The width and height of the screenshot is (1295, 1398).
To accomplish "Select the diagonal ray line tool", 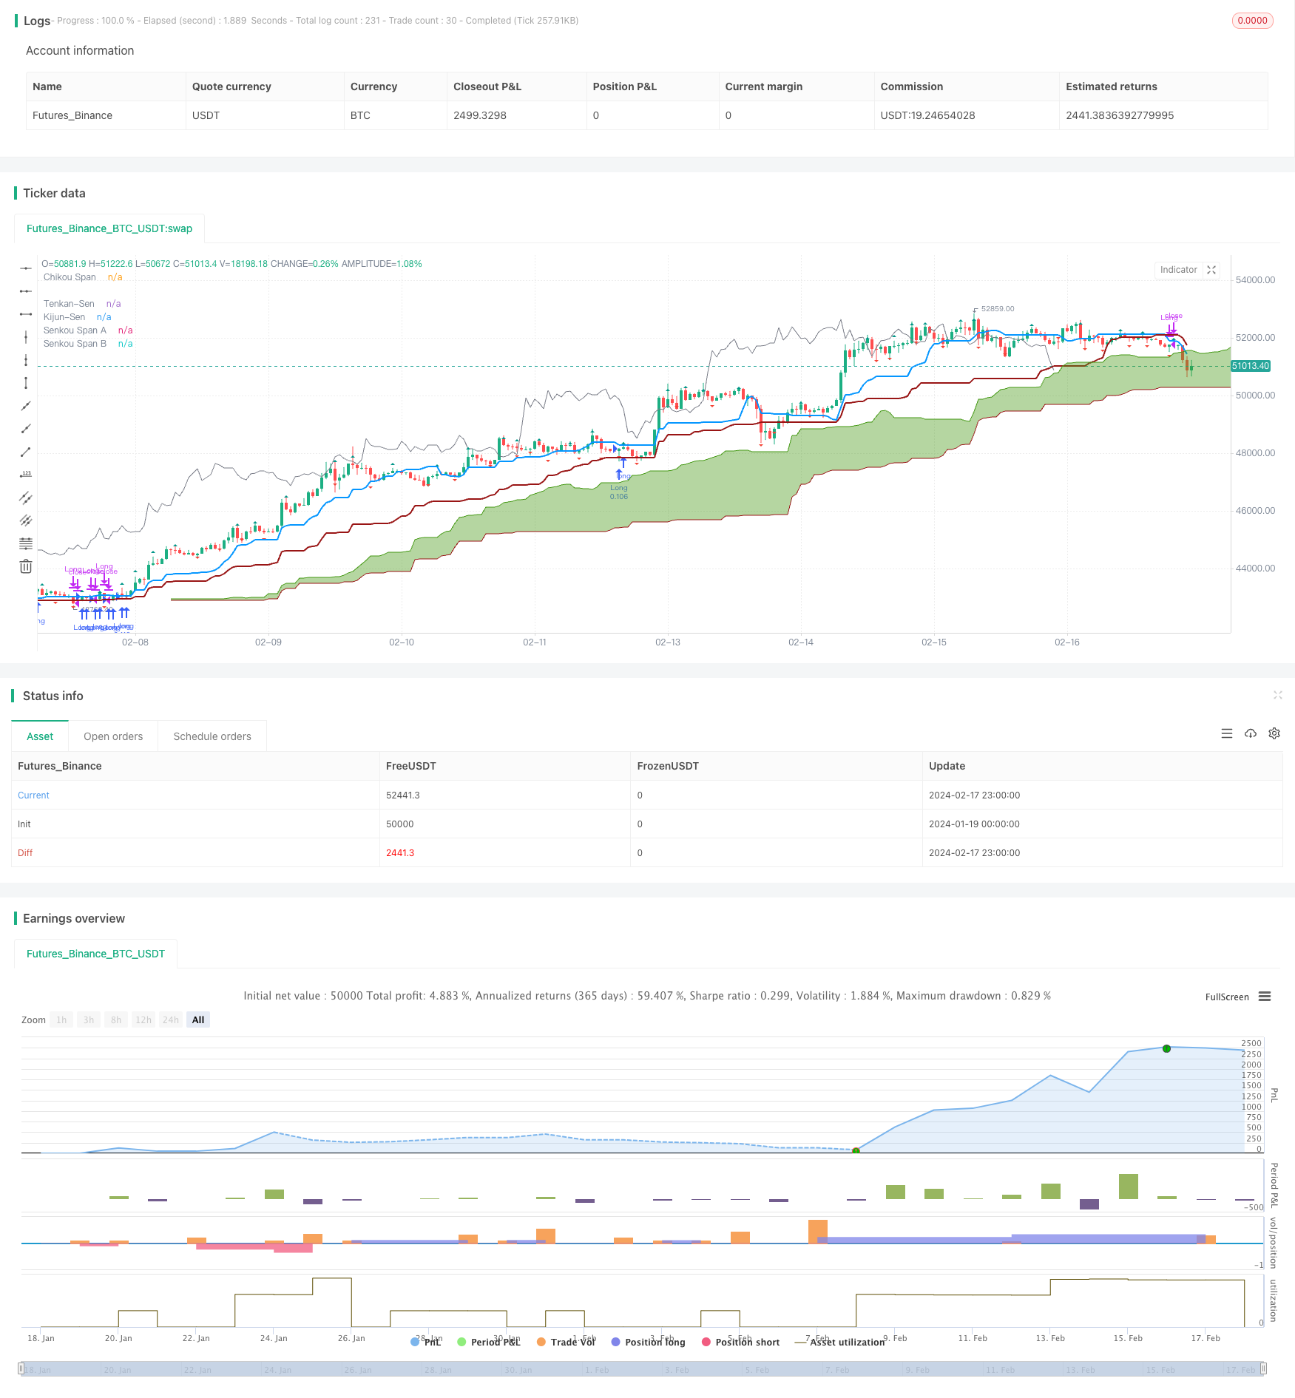I will [x=26, y=429].
